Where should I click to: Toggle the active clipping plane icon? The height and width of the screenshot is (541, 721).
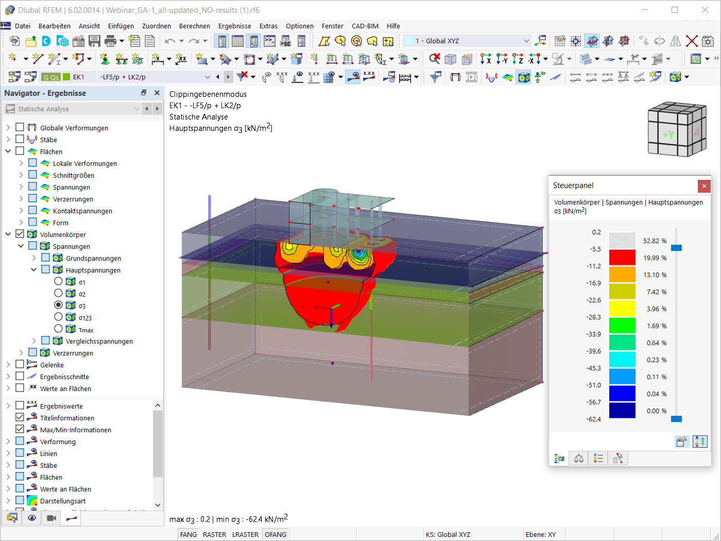tap(592, 41)
